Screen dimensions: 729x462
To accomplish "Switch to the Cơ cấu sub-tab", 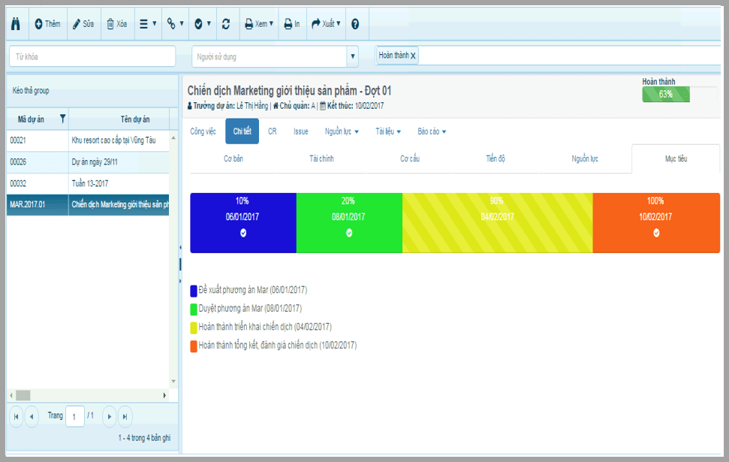I will (x=410, y=159).
